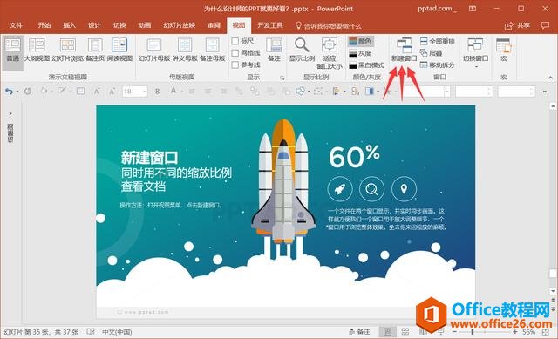
Task: Open the 备注母版 notes master
Action: (x=213, y=50)
